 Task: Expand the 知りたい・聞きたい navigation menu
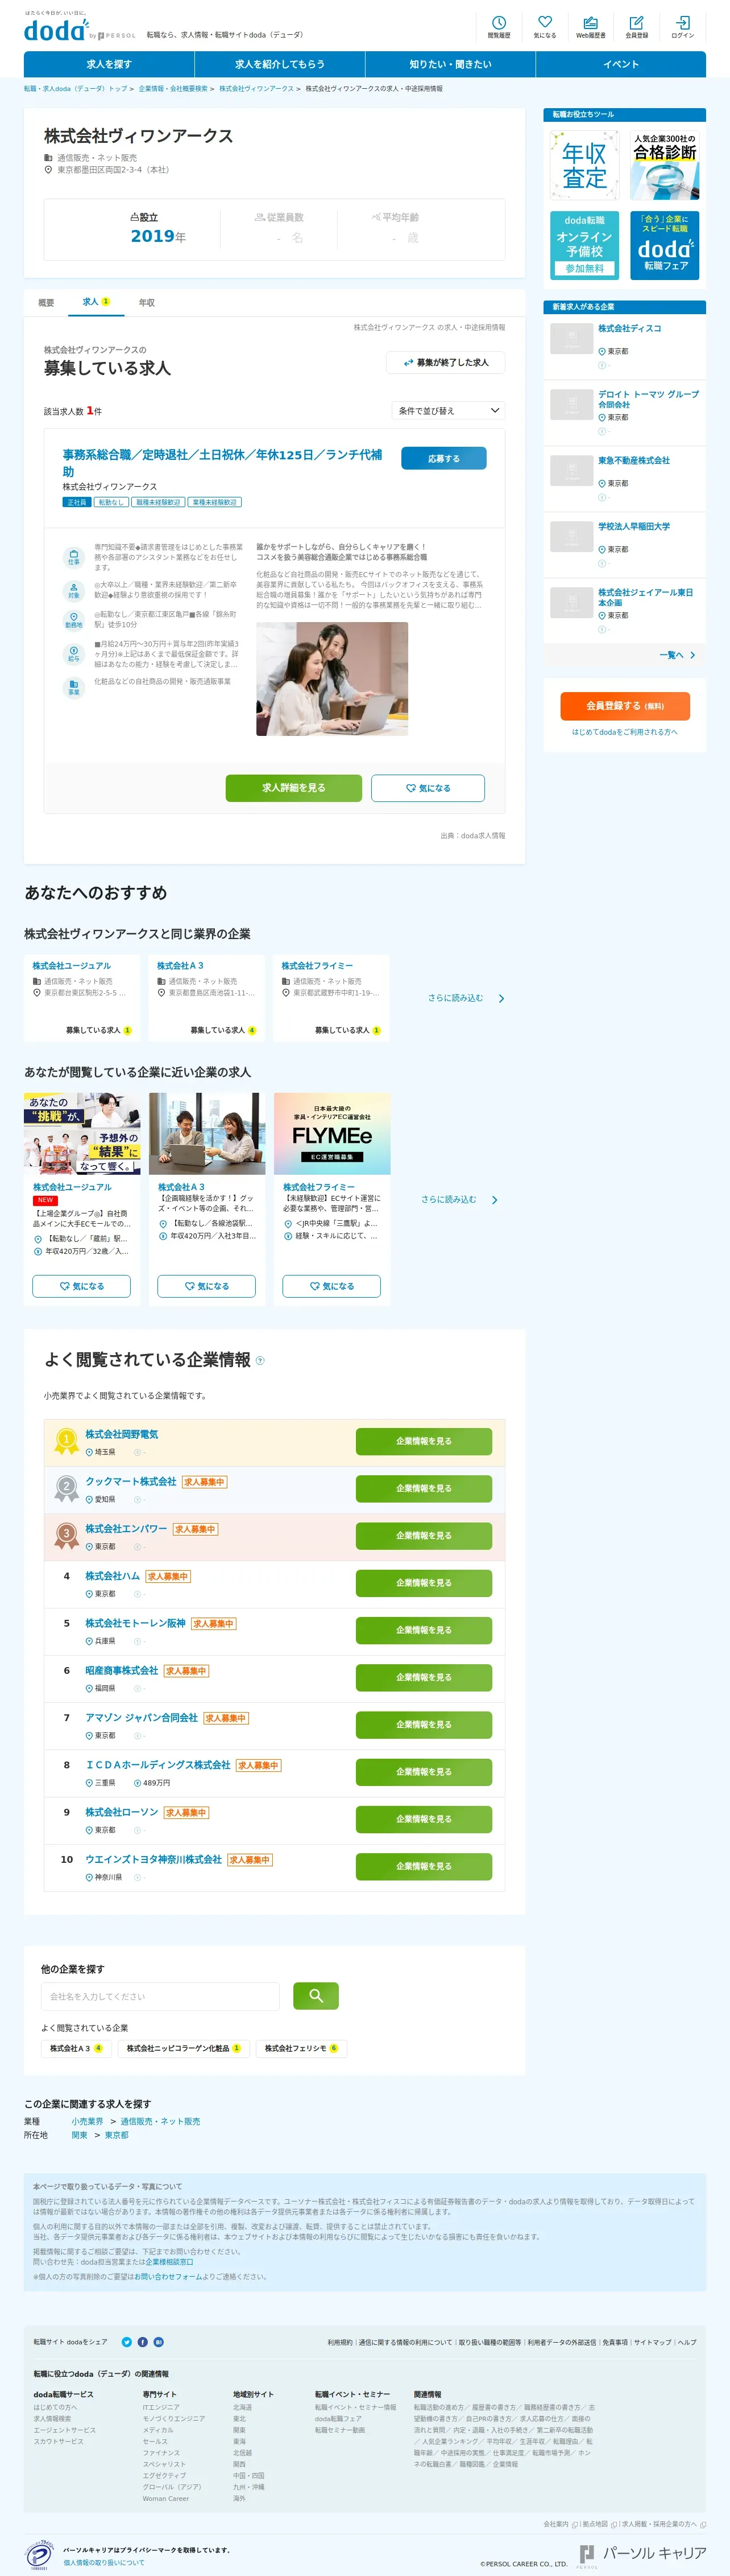click(x=450, y=64)
